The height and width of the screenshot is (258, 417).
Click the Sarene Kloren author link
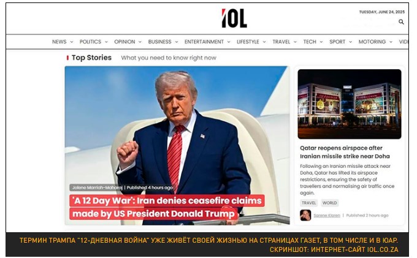click(327, 216)
